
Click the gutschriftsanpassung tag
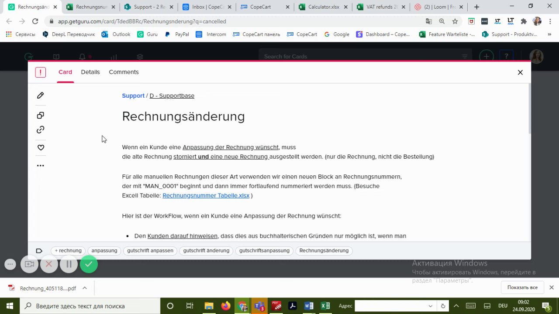[x=264, y=251]
